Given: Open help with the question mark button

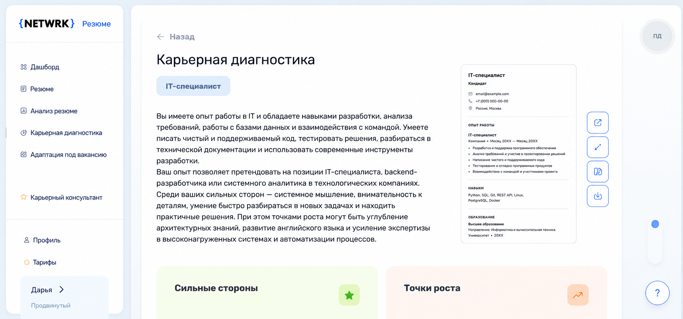Looking at the screenshot, I should (x=657, y=293).
